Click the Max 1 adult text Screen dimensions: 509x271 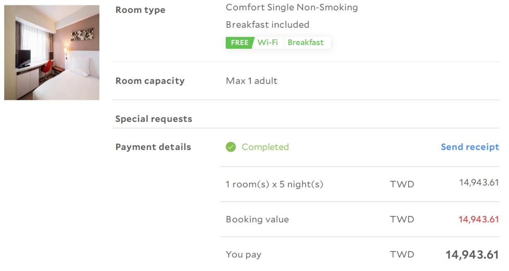251,81
